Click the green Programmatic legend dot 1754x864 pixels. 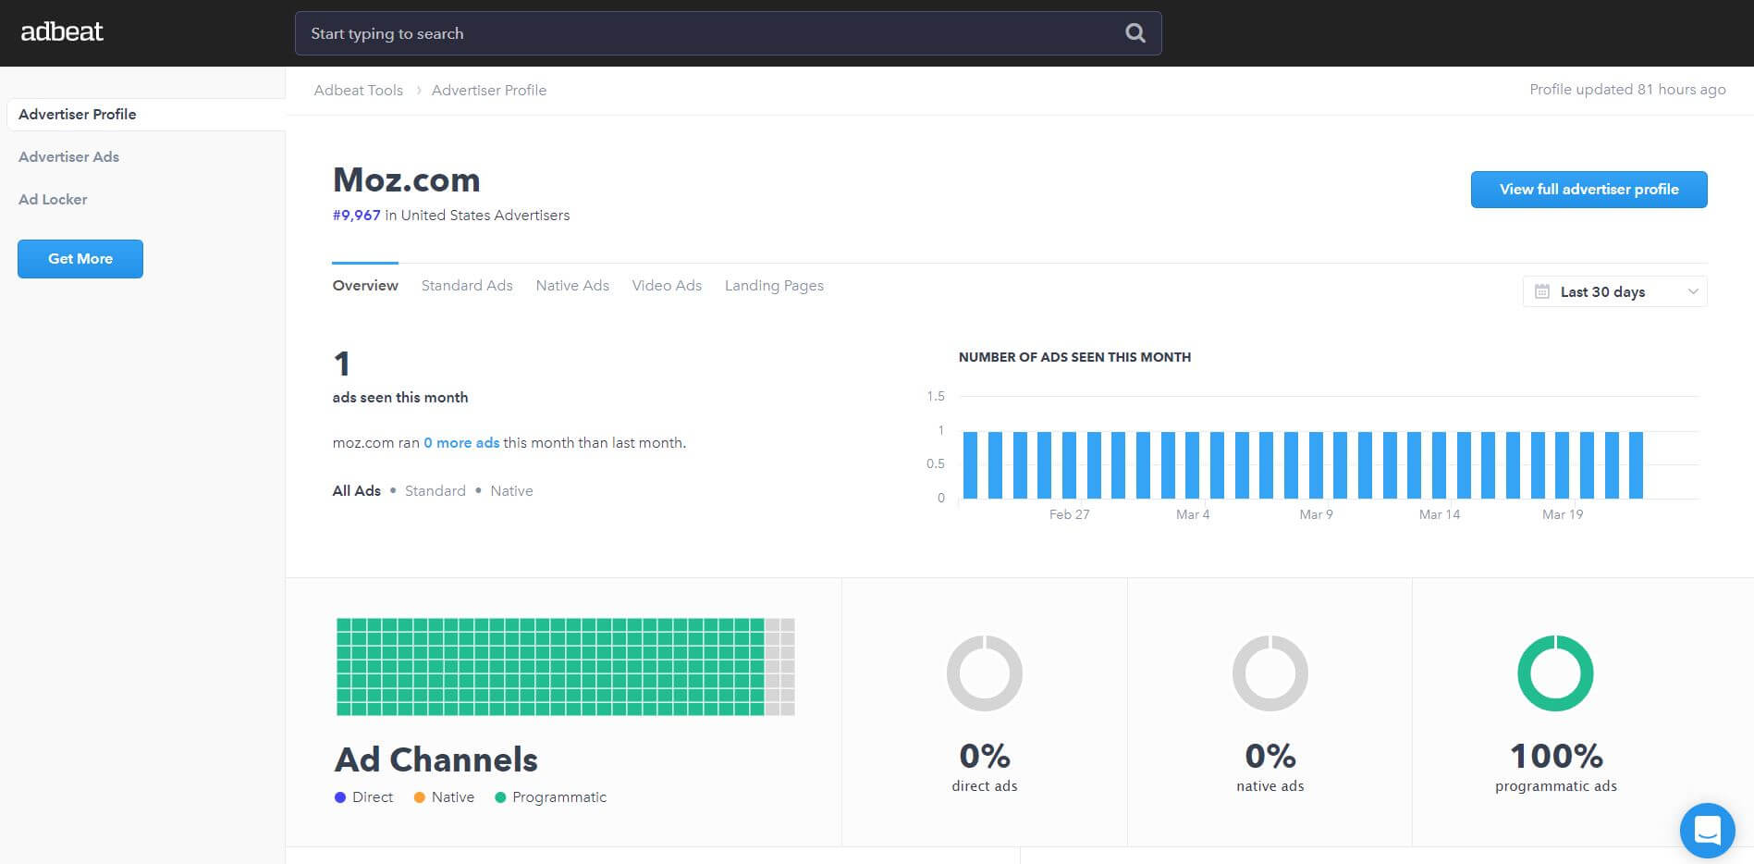(500, 797)
